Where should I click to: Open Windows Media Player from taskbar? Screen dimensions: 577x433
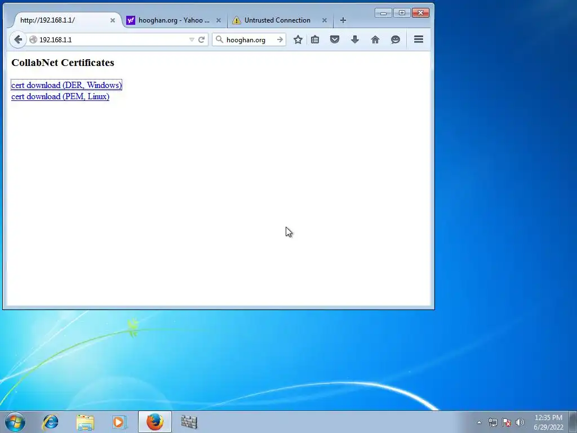(119, 422)
